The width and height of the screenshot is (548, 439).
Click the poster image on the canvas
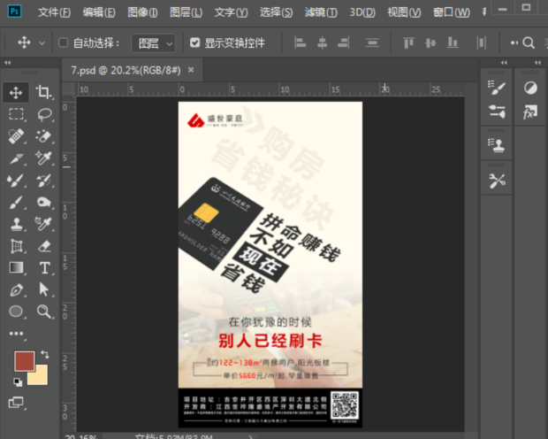click(x=270, y=265)
